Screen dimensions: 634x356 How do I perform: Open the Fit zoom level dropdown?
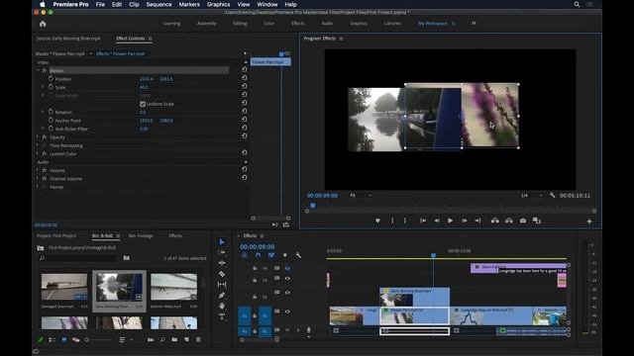361,196
